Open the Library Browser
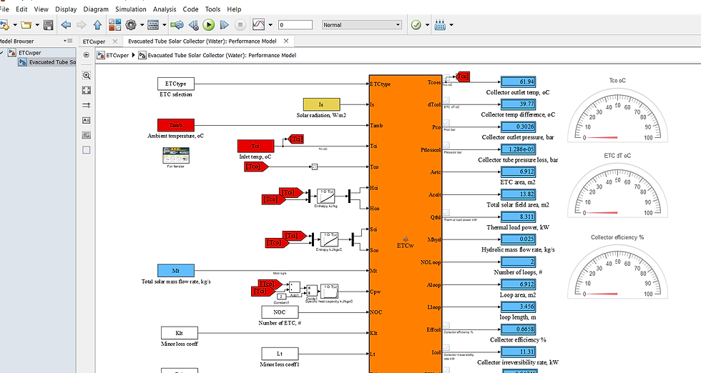The image size is (701, 373). tap(115, 25)
